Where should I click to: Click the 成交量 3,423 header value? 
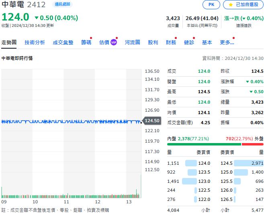click(173, 18)
